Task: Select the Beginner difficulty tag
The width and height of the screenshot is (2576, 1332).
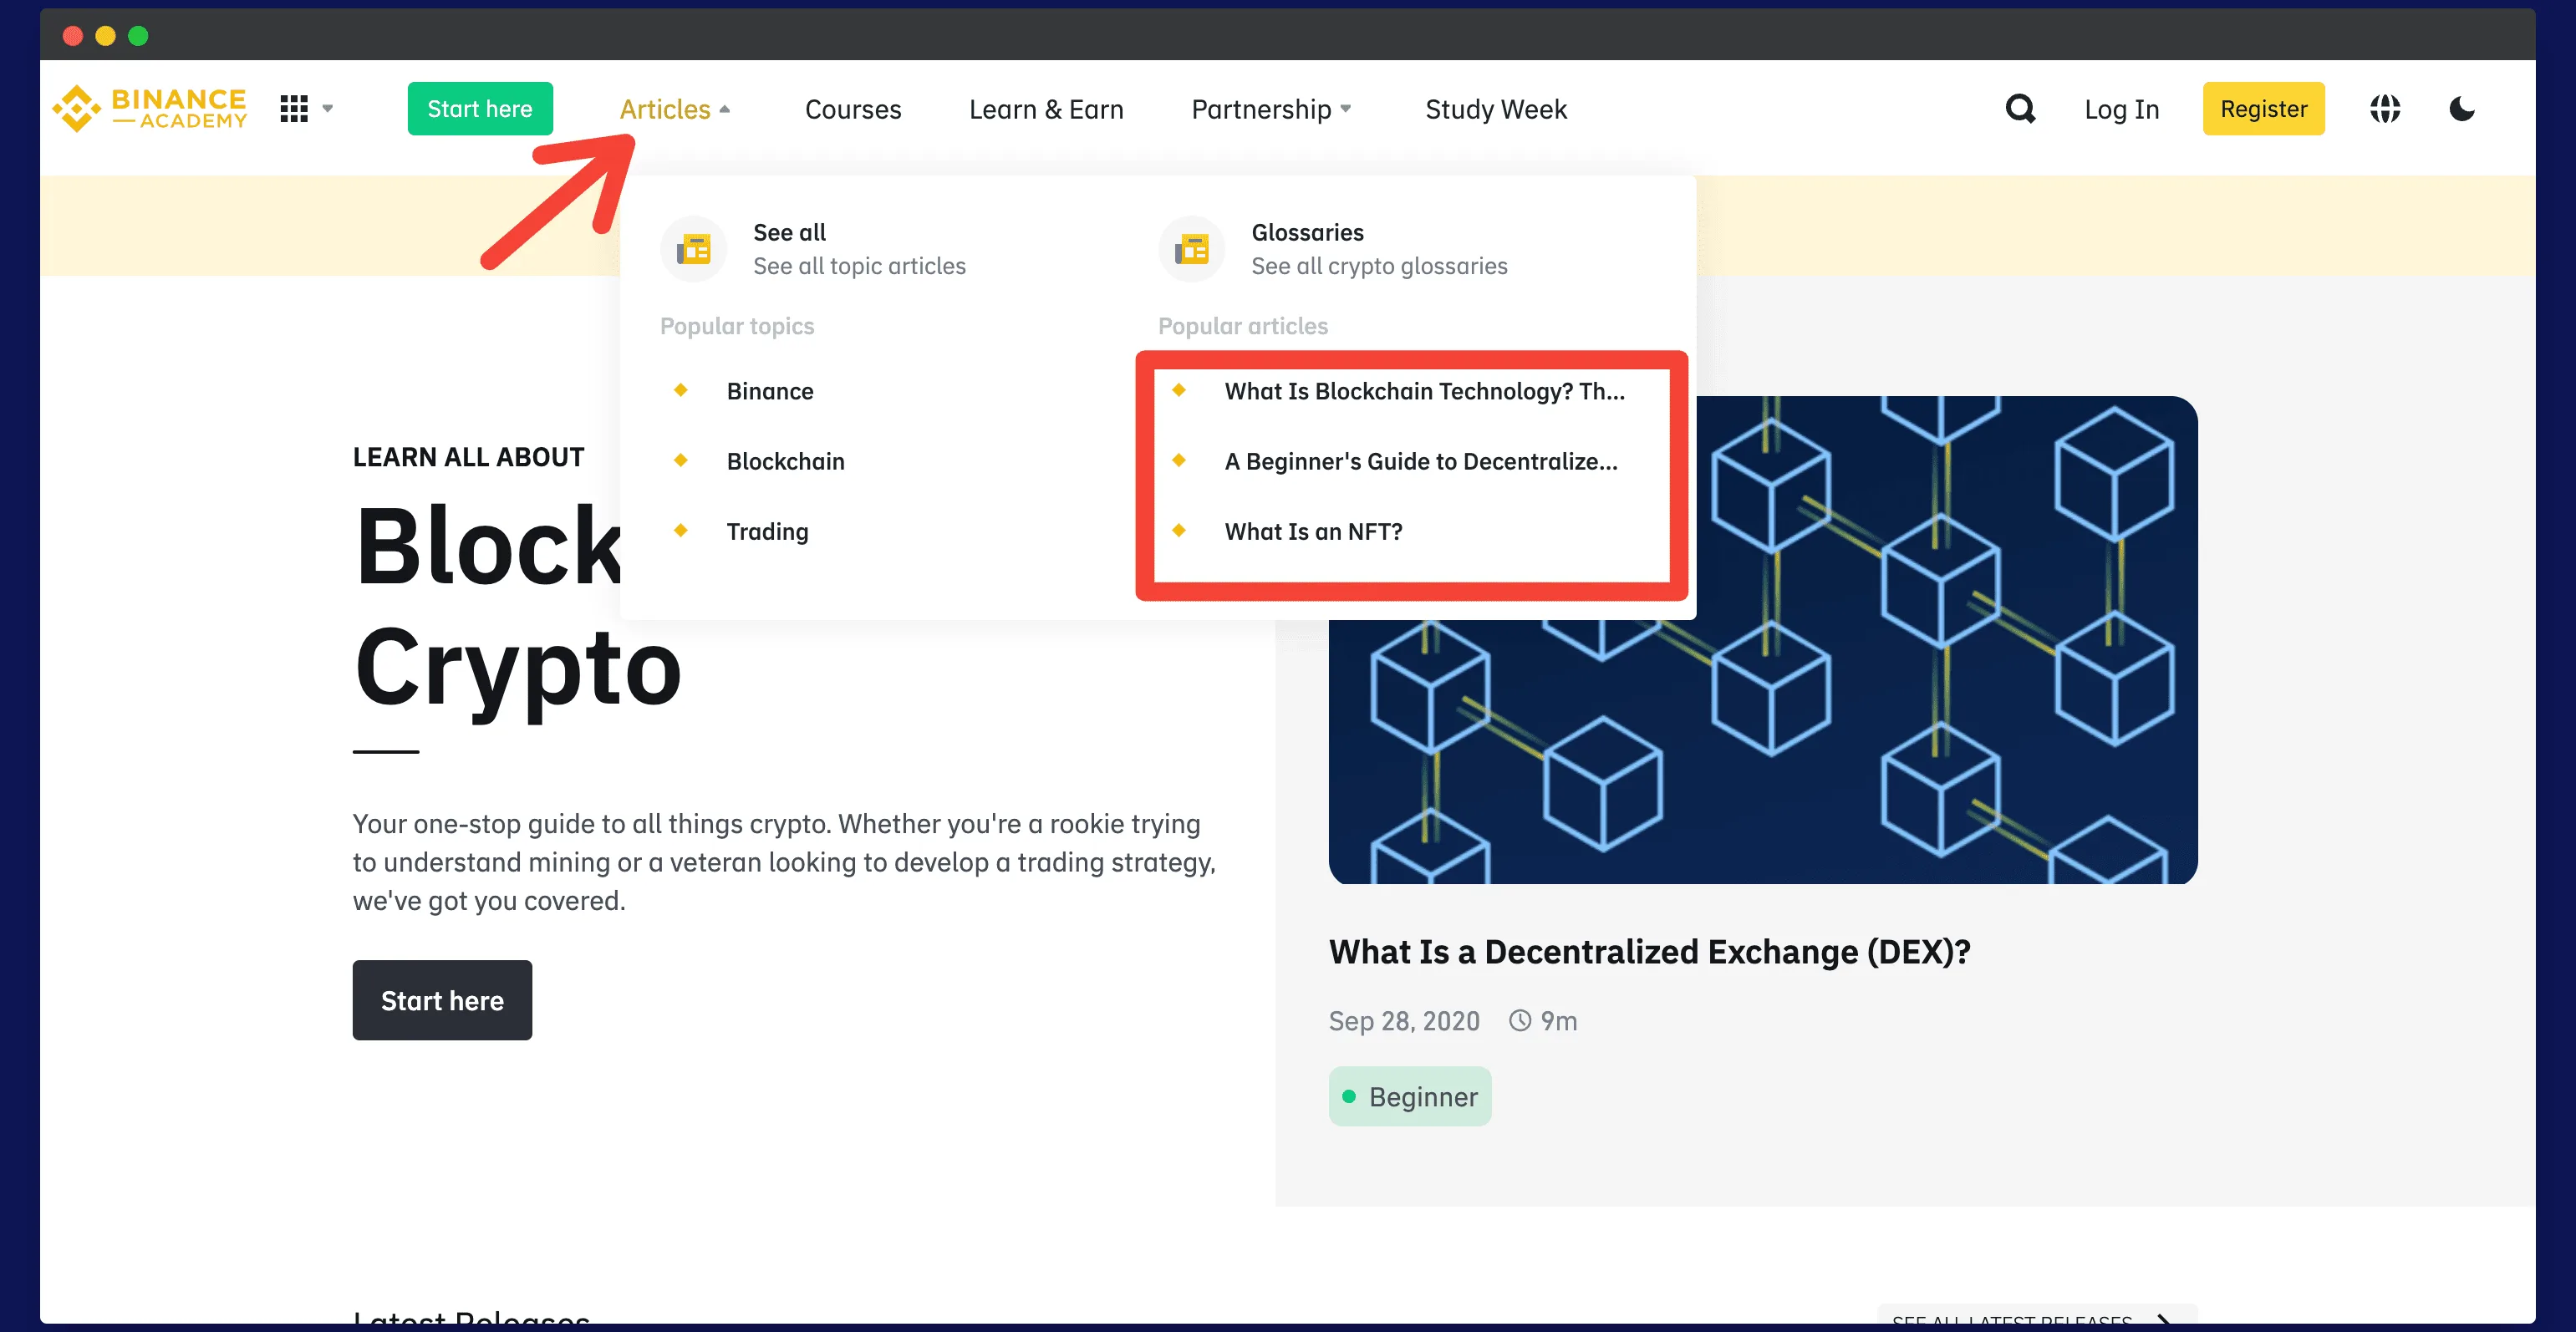Action: pos(1410,1096)
